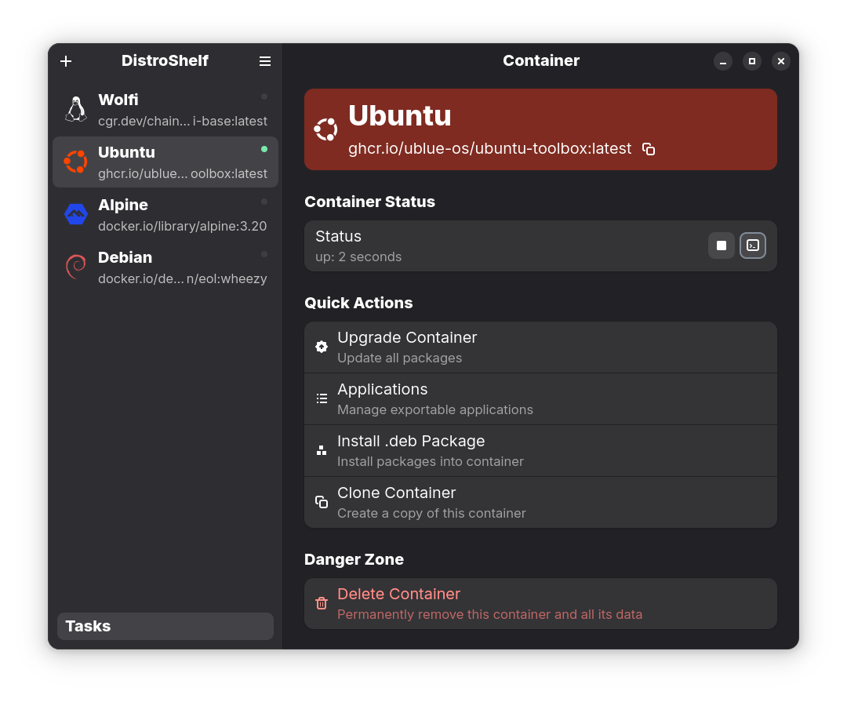This screenshot has width=847, height=702.
Task: Click the Wolfi penguin icon
Action: [x=76, y=109]
